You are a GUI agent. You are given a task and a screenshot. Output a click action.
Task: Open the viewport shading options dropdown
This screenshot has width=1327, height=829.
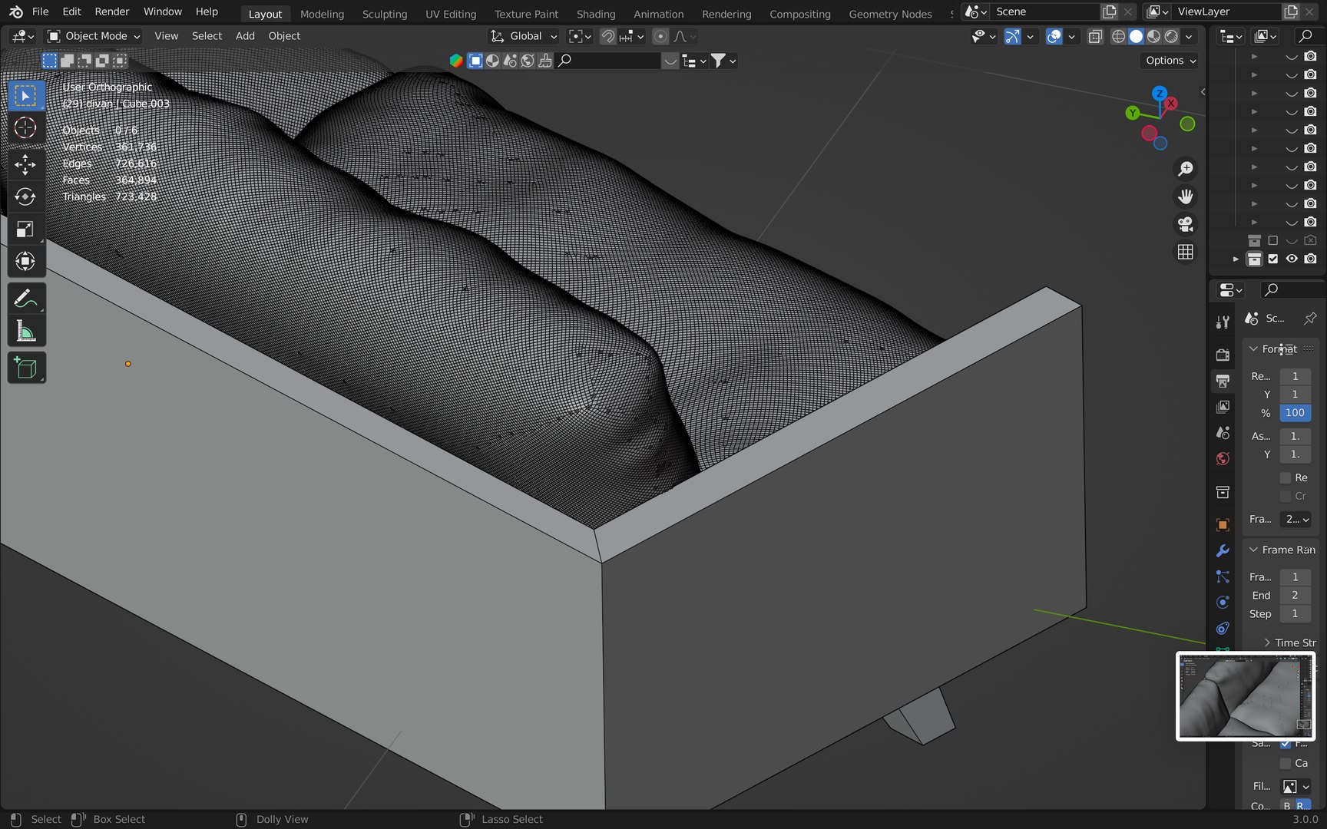1189,36
